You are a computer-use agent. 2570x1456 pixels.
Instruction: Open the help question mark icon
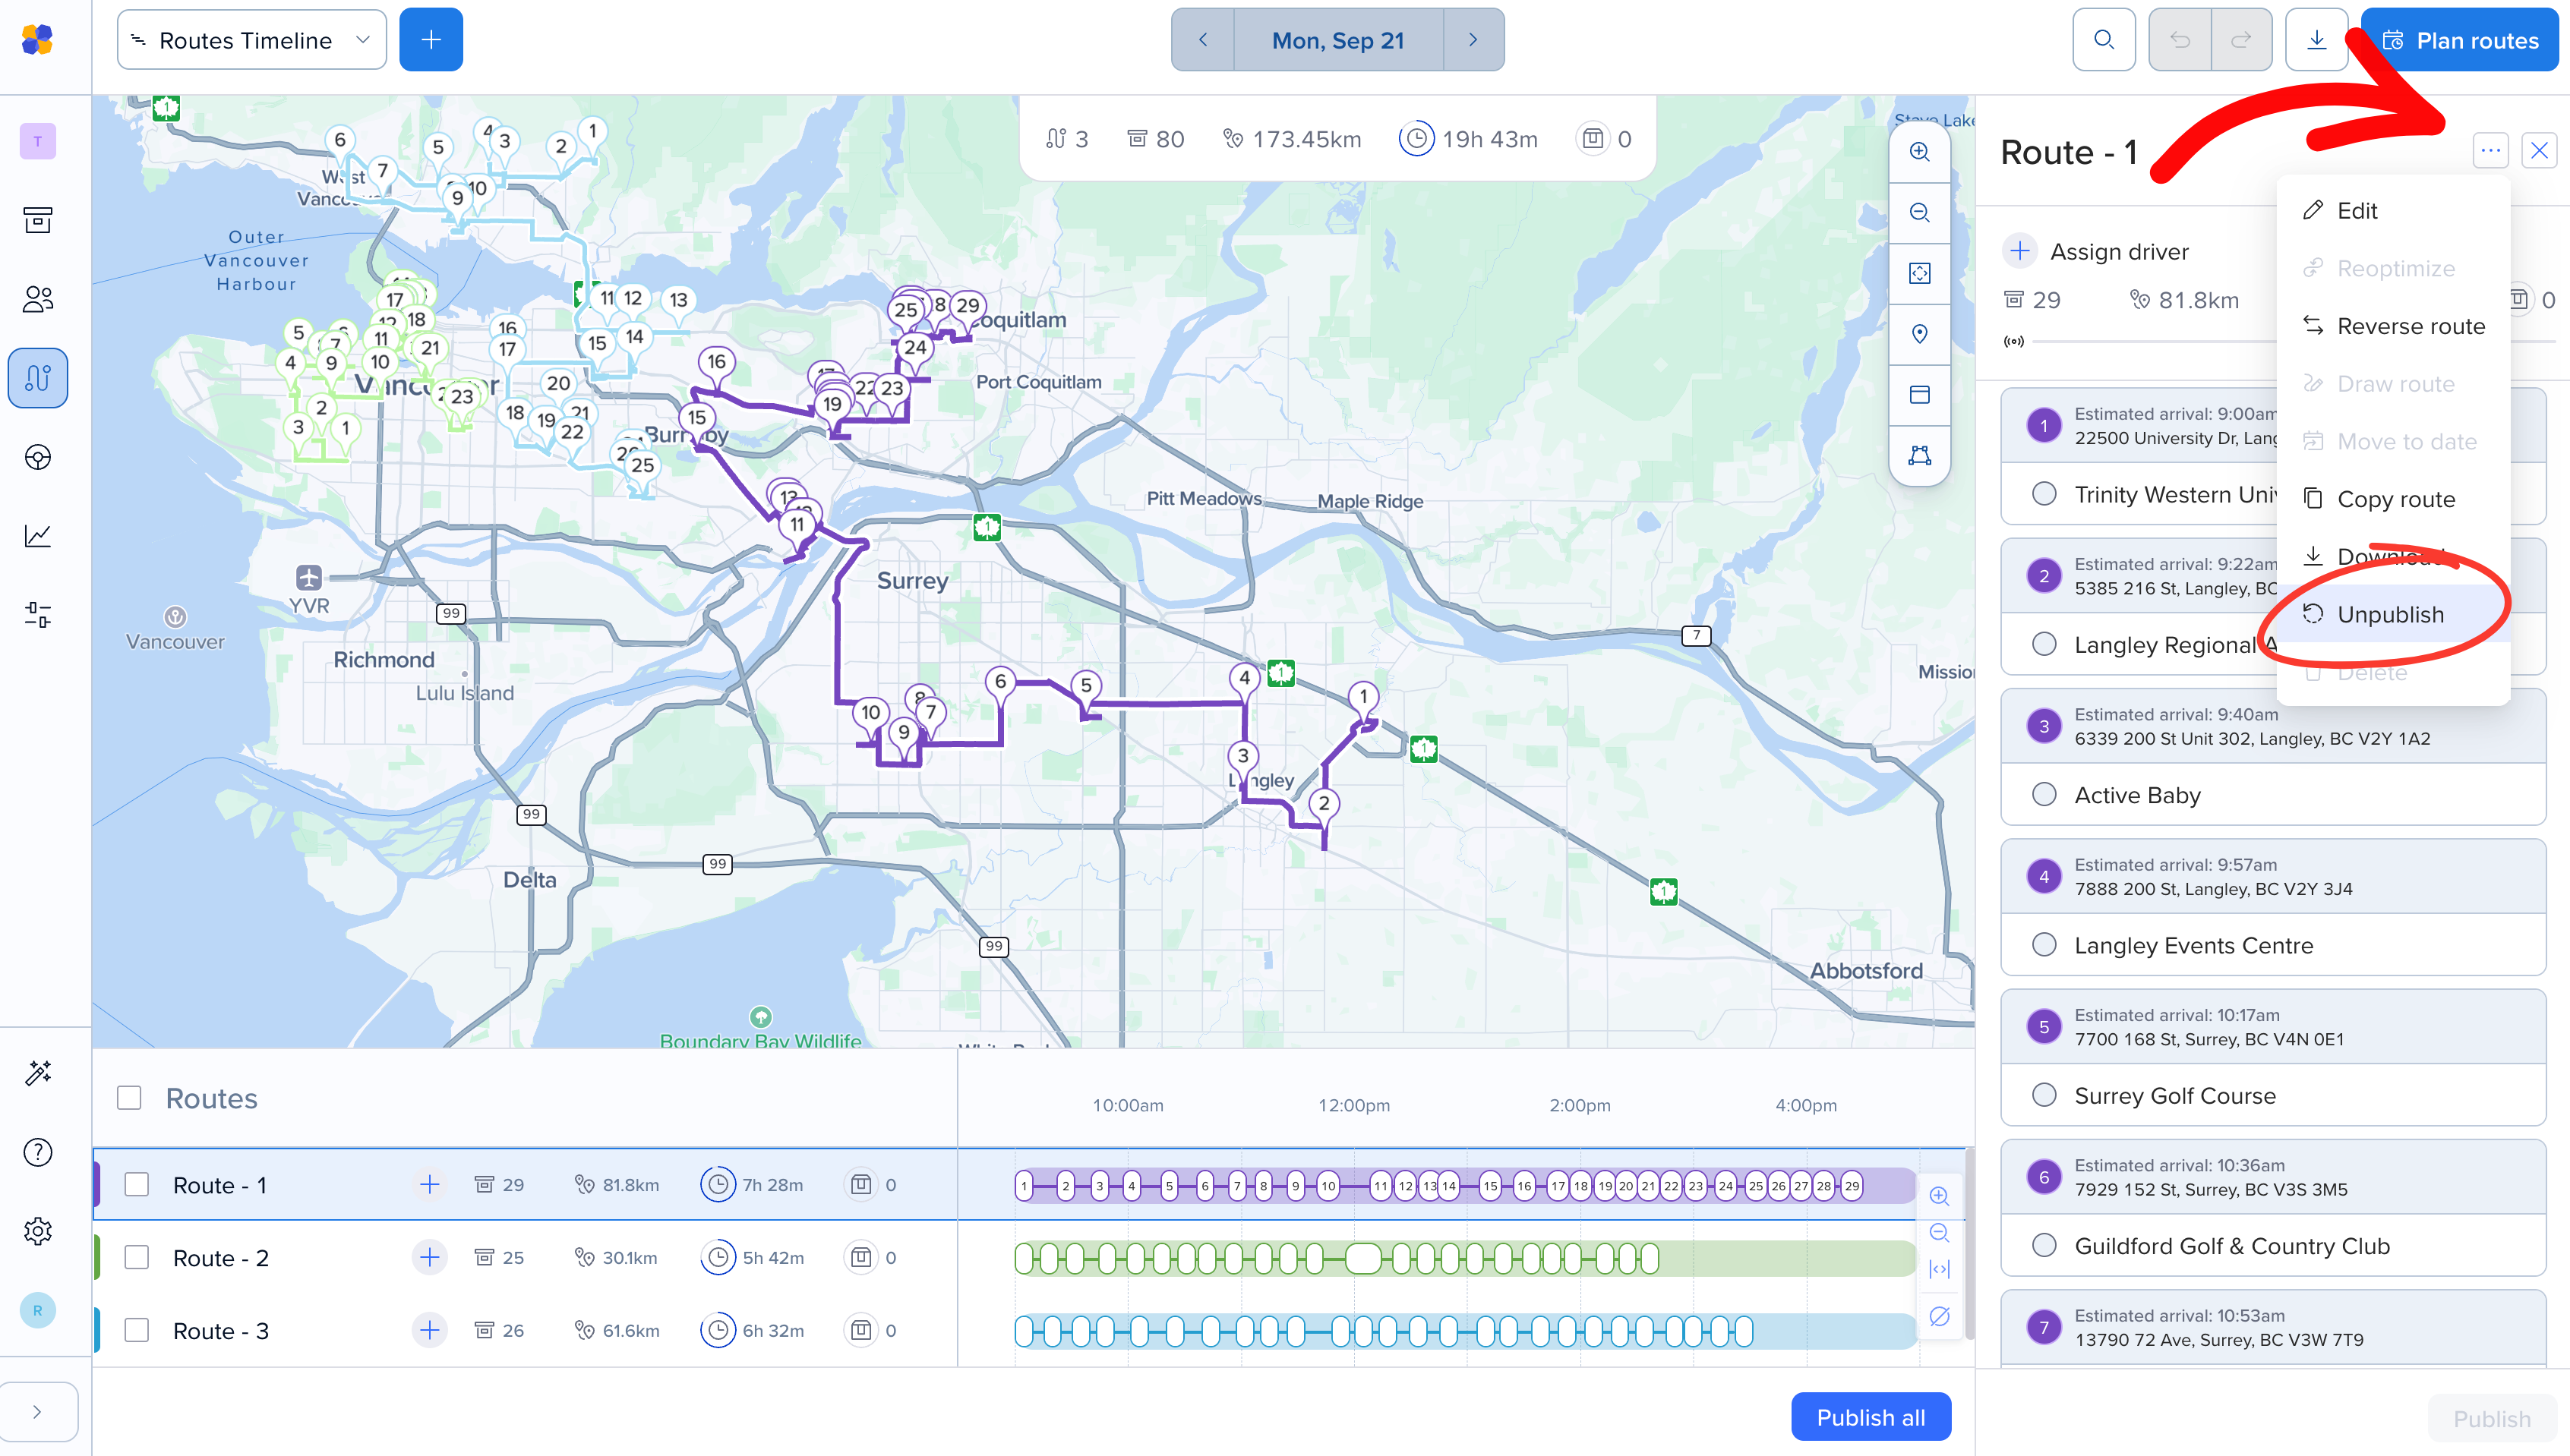38,1152
